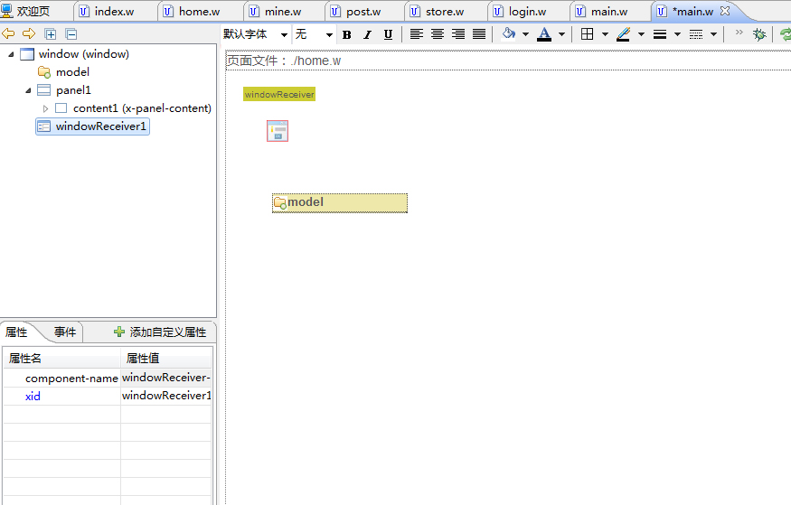Collapse the panel1 tree node
The height and width of the screenshot is (505, 791).
click(x=28, y=90)
